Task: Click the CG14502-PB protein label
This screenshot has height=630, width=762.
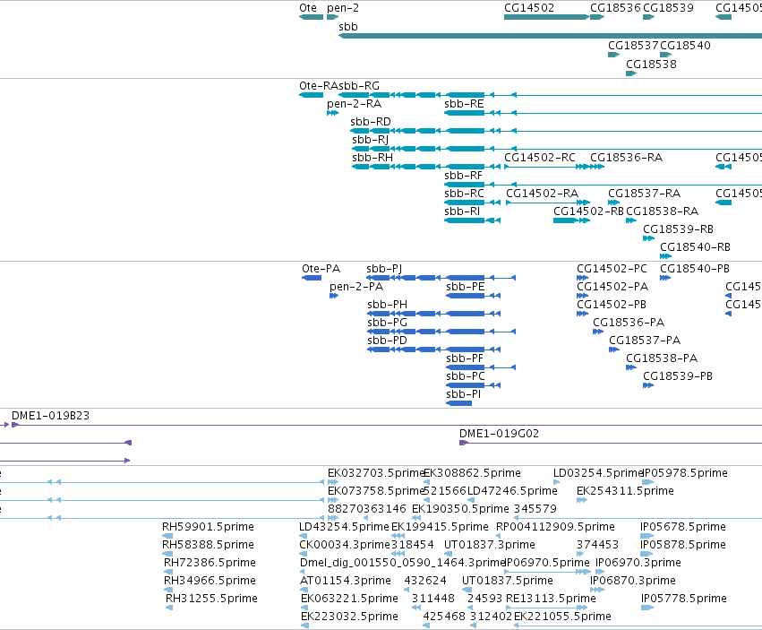Action: tap(612, 305)
